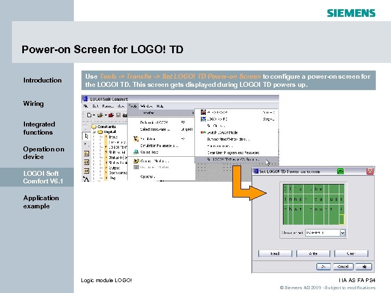
Task: Click the yellow-highlighted cell in green grid
Action: click(342, 219)
